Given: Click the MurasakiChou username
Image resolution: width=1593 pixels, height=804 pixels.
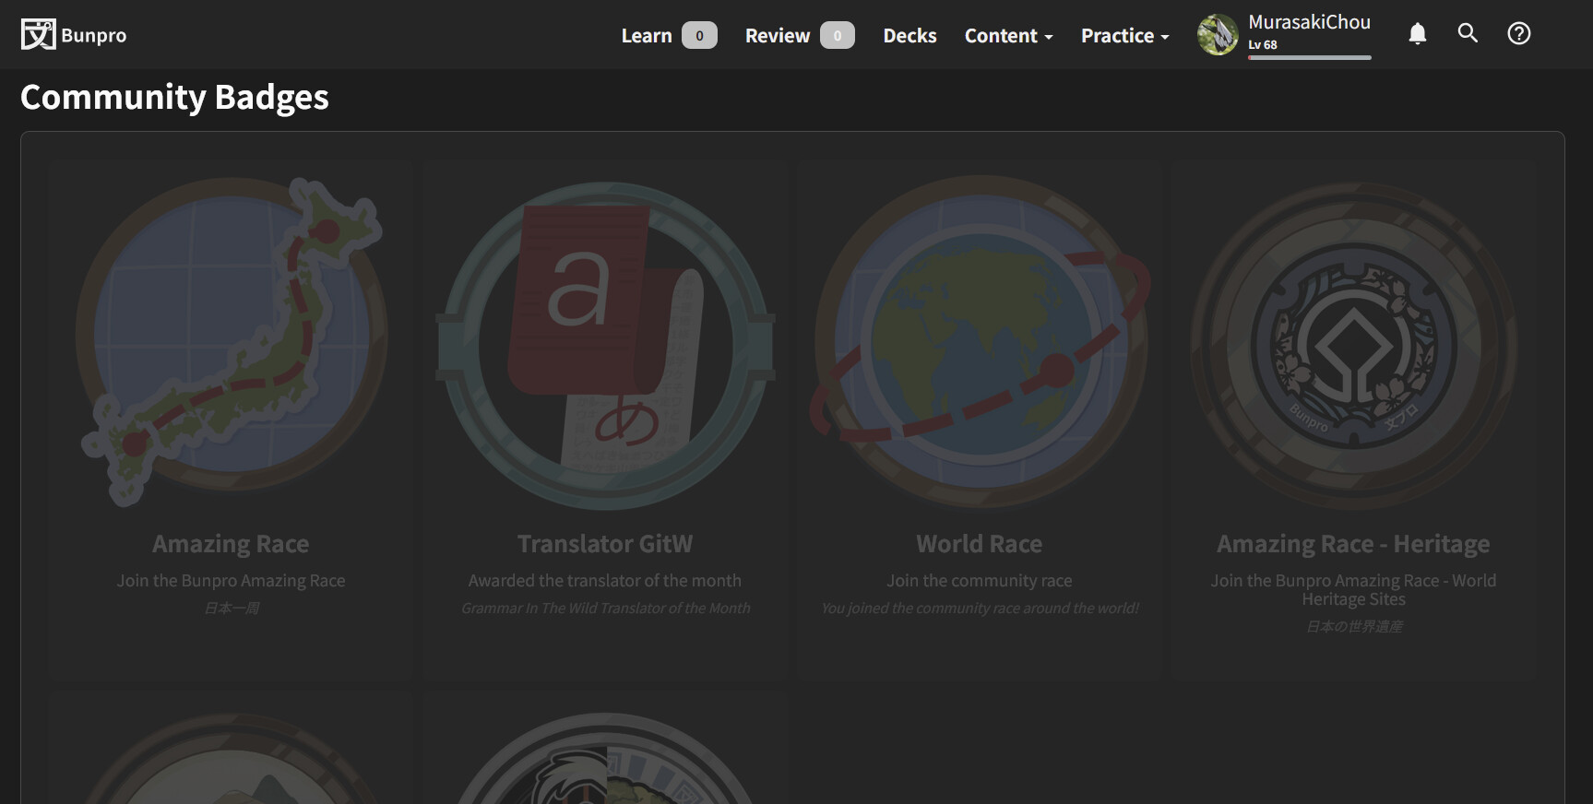Looking at the screenshot, I should pyautogui.click(x=1309, y=22).
